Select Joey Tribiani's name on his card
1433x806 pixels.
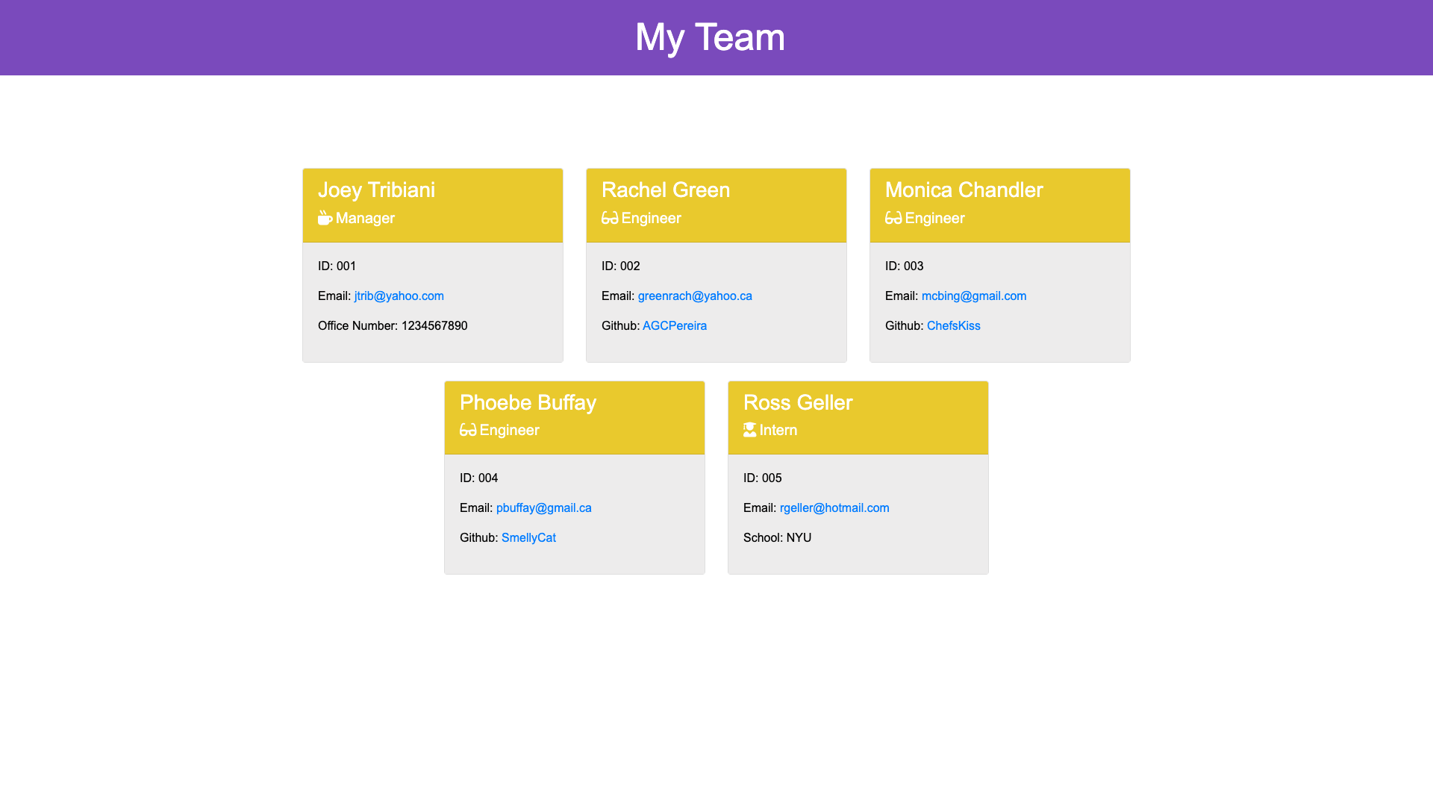click(377, 190)
